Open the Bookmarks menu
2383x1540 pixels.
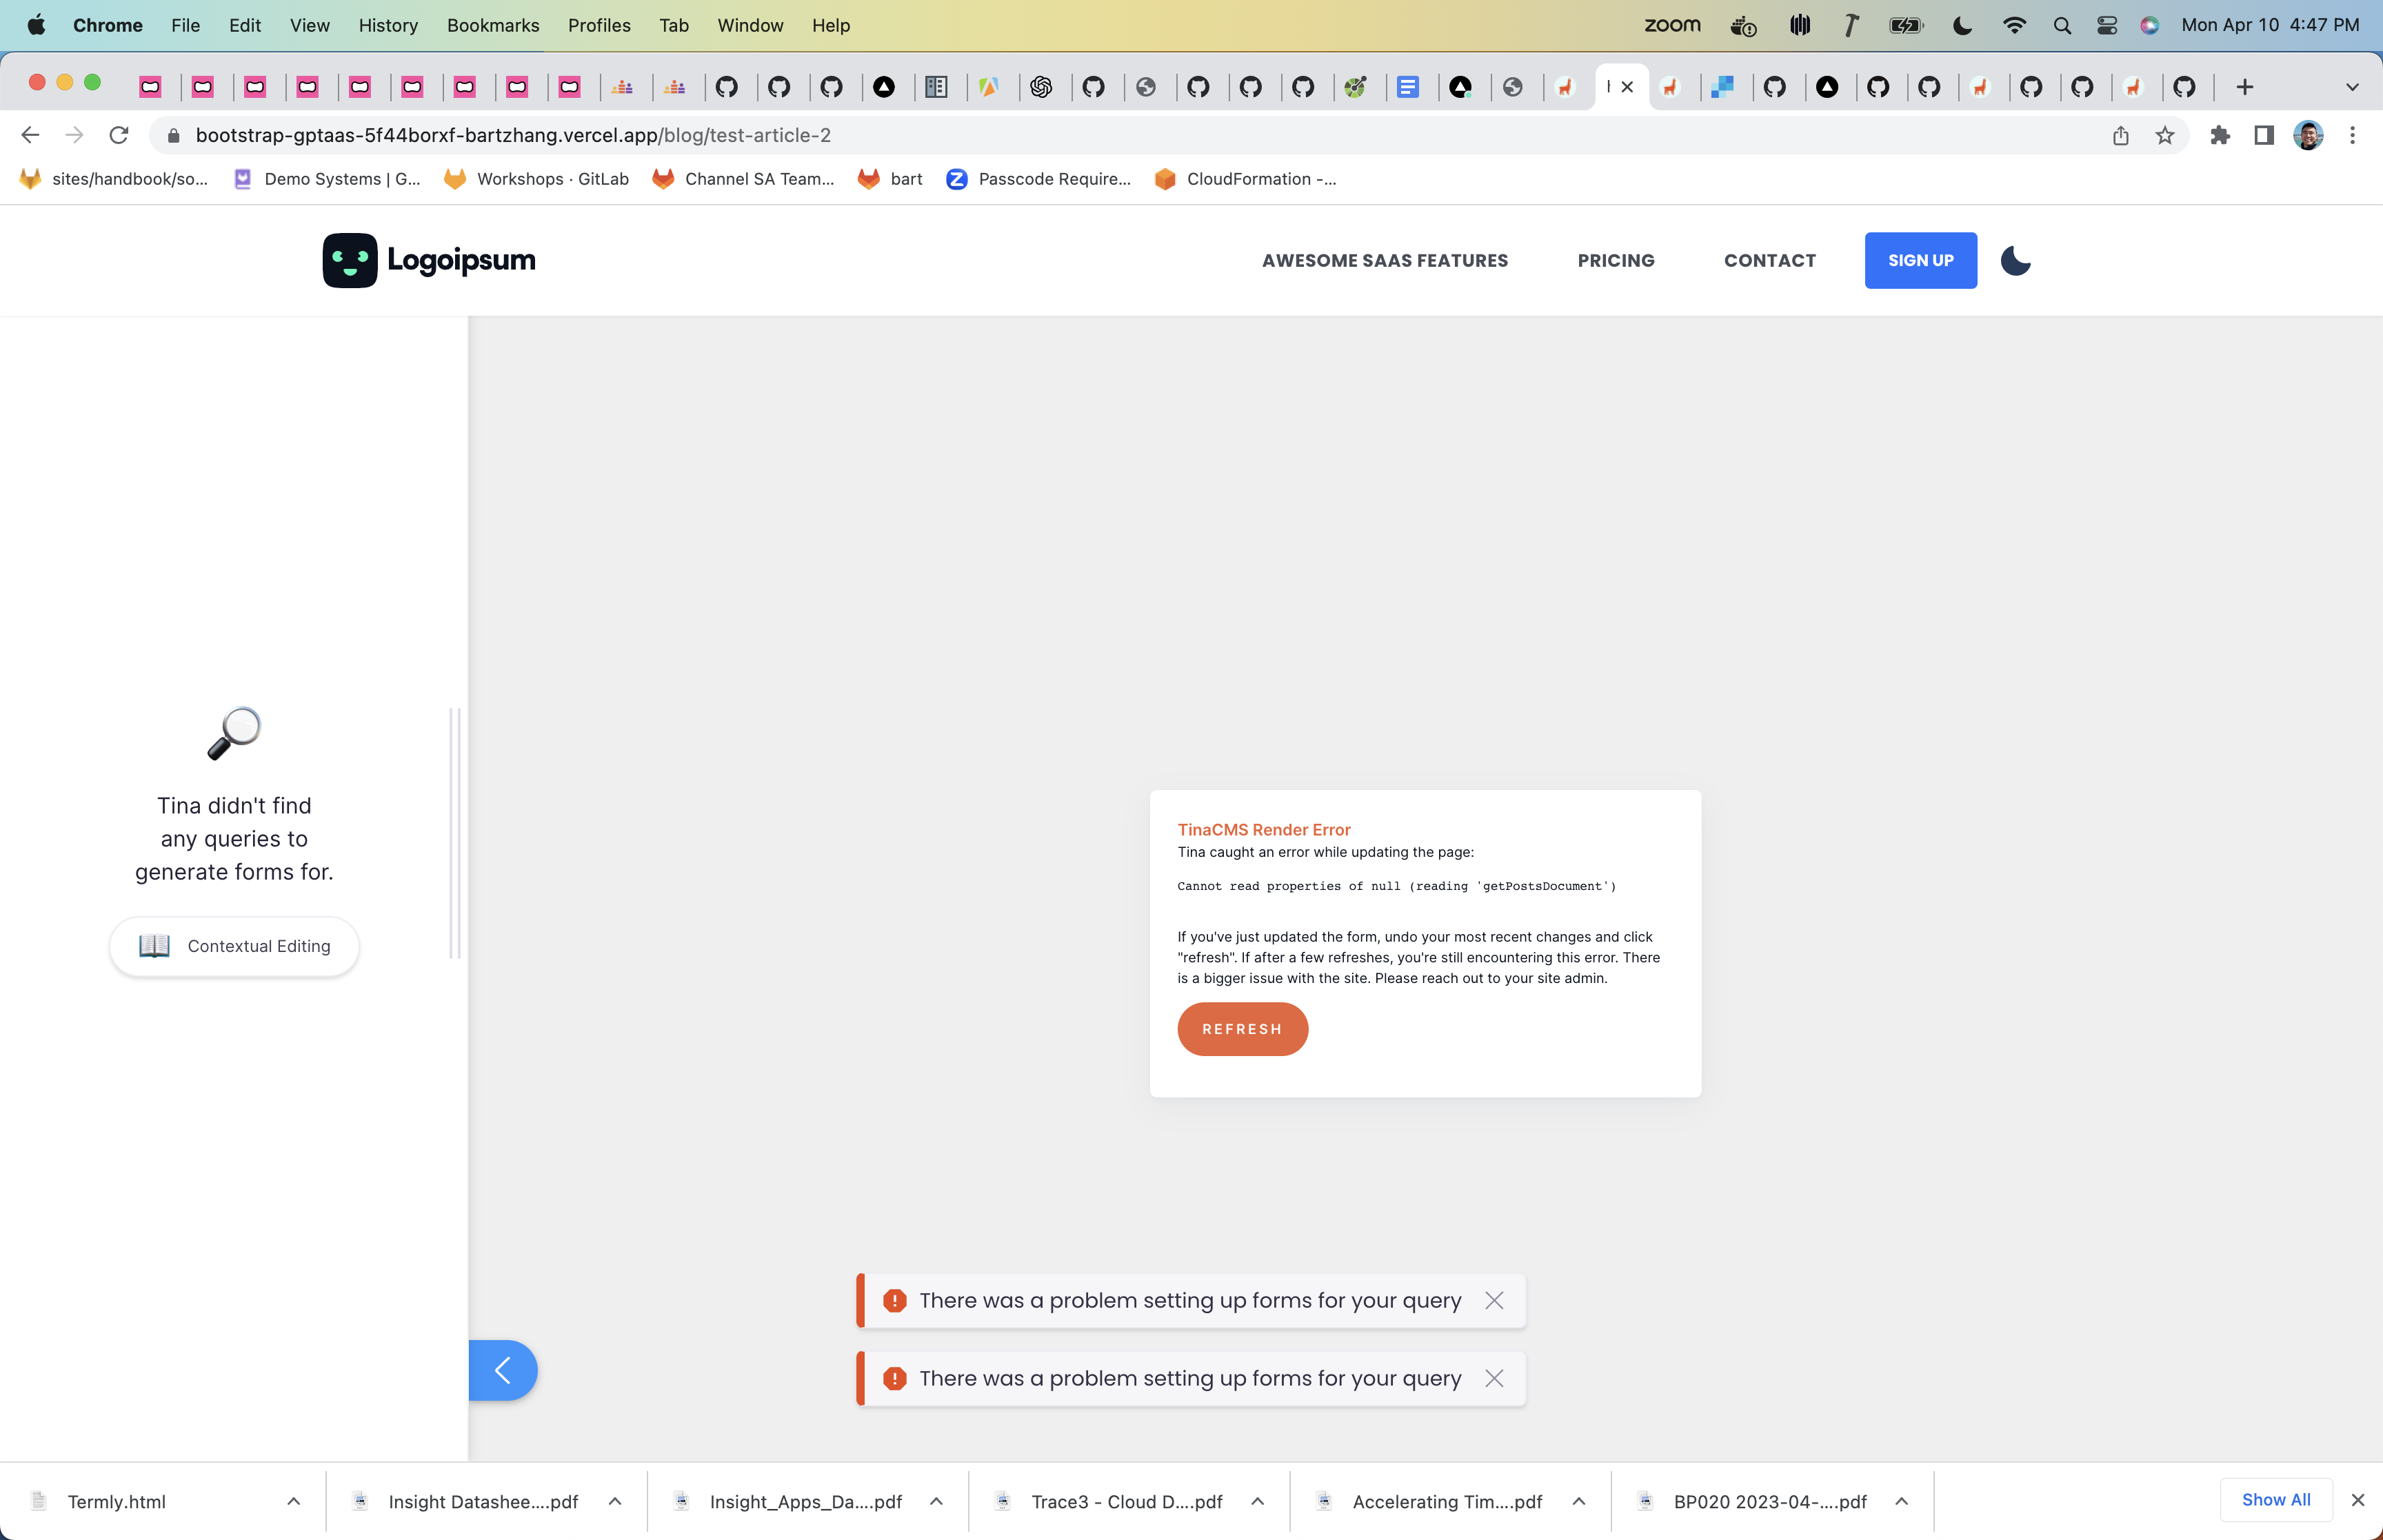click(493, 25)
